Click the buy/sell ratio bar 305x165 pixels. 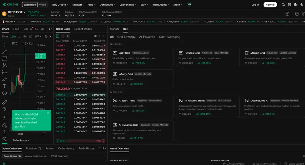coord(80,141)
